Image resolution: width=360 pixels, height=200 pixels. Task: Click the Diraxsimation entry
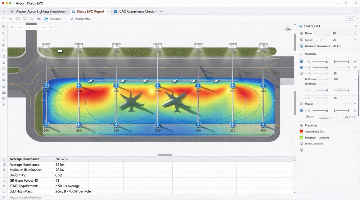click(x=314, y=144)
